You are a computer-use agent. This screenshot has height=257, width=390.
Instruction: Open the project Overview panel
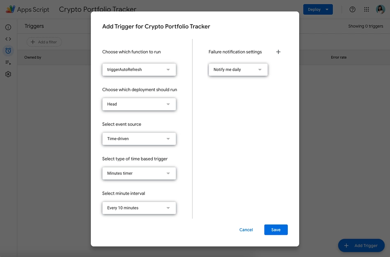8,27
